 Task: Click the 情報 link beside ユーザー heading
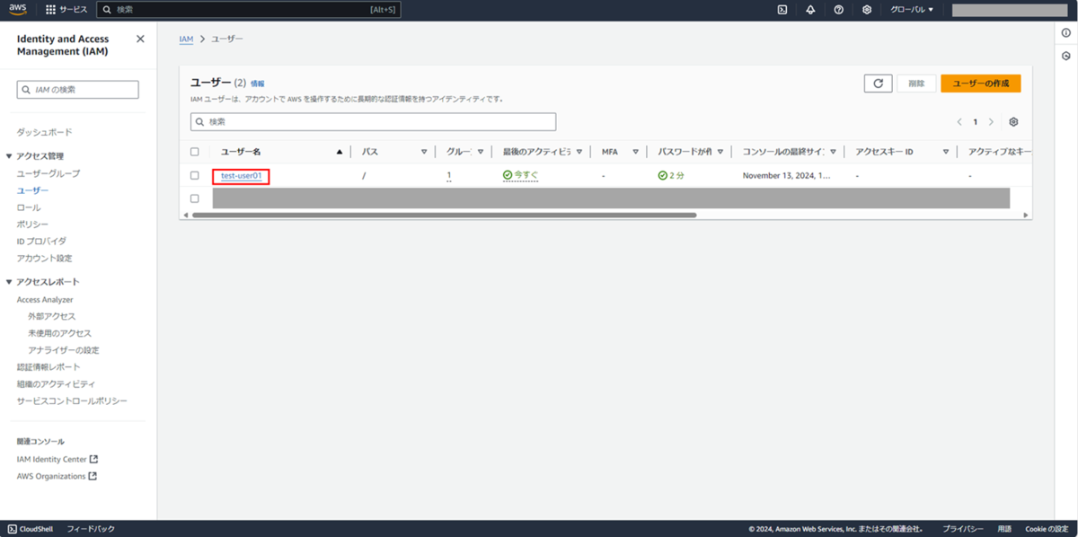point(258,84)
